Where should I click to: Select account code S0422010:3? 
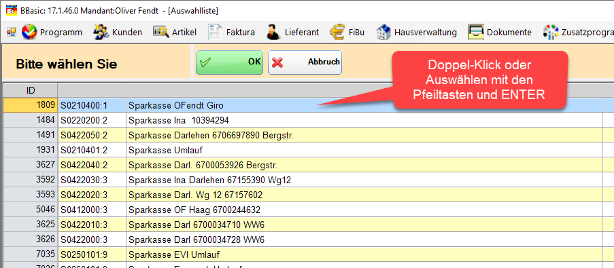(92, 225)
